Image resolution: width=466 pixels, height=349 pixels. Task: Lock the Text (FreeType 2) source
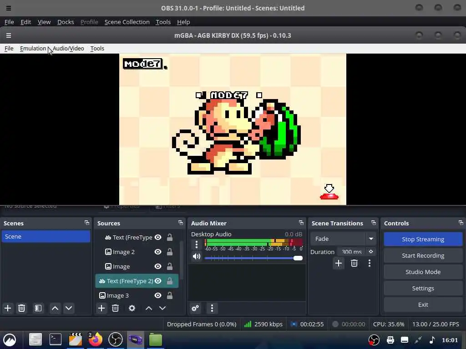pyautogui.click(x=169, y=281)
